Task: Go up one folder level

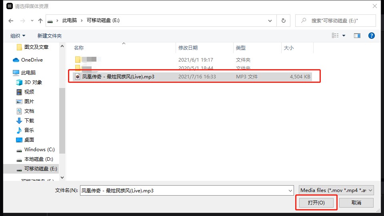Action: 40,21
